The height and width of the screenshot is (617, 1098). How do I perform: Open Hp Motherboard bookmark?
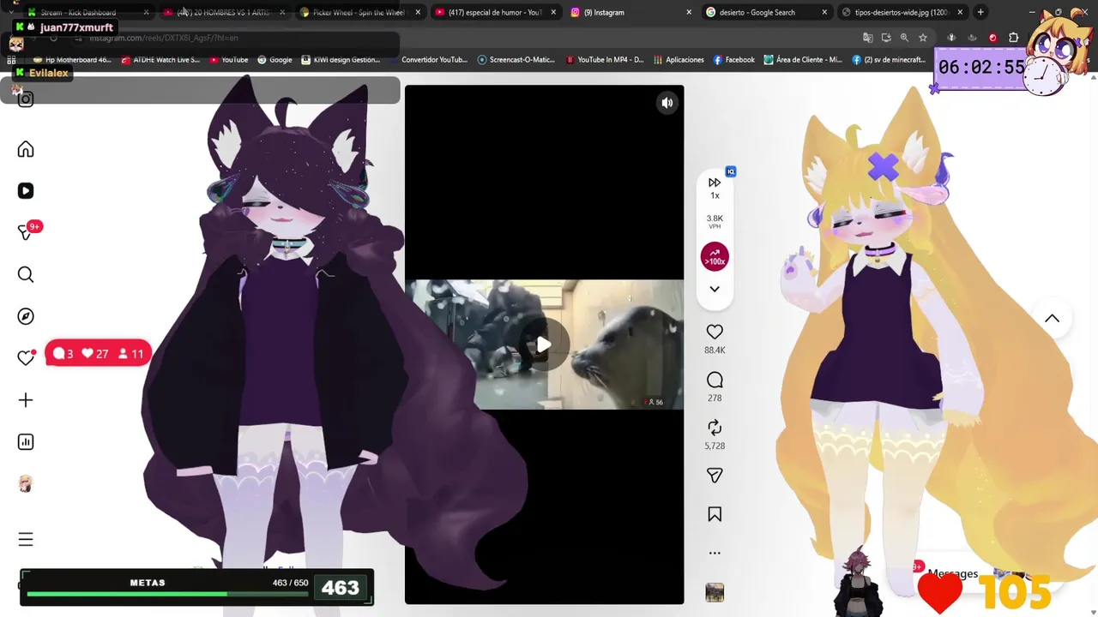[72, 60]
